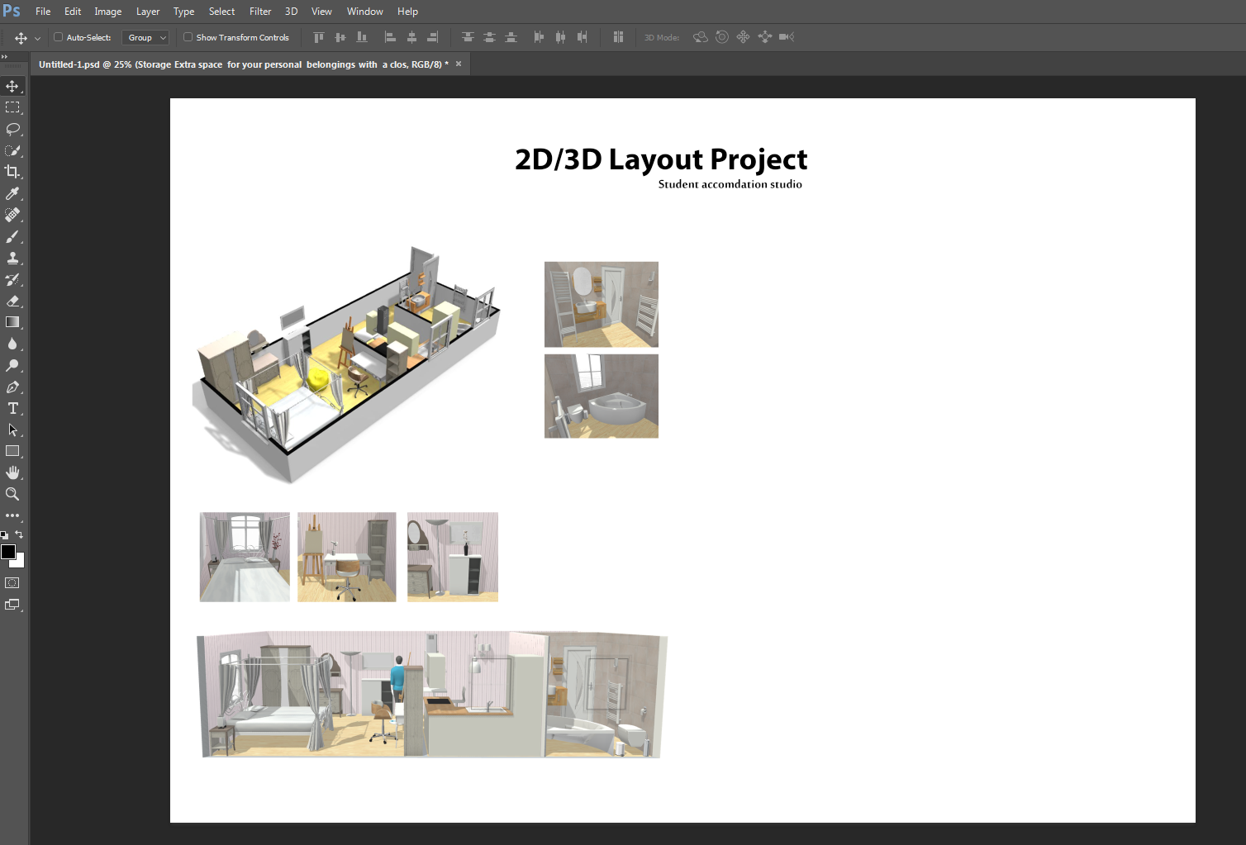Toggle Quick Mask mode

[12, 583]
